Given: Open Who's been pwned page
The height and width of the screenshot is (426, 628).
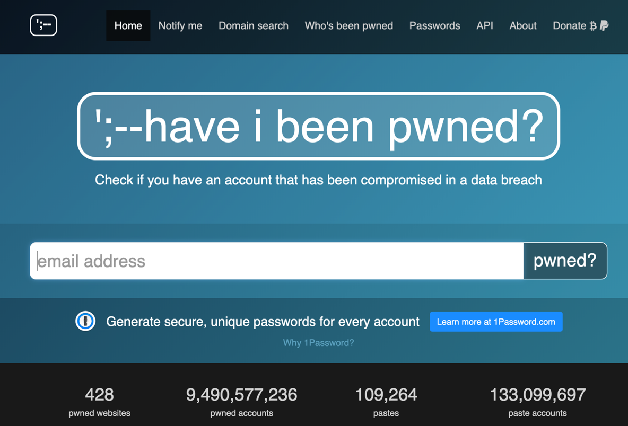Looking at the screenshot, I should click(348, 25).
